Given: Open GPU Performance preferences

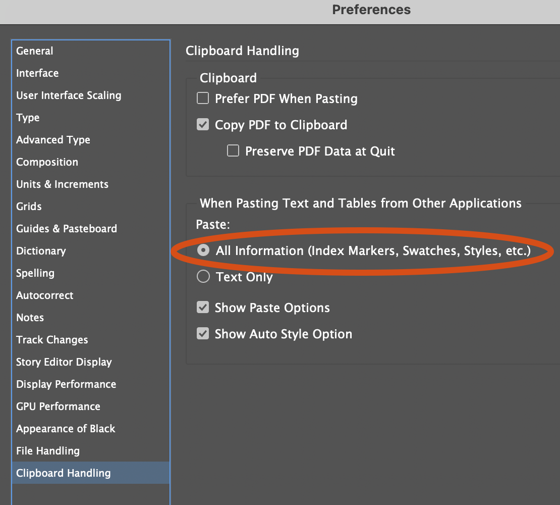Looking at the screenshot, I should point(91,406).
